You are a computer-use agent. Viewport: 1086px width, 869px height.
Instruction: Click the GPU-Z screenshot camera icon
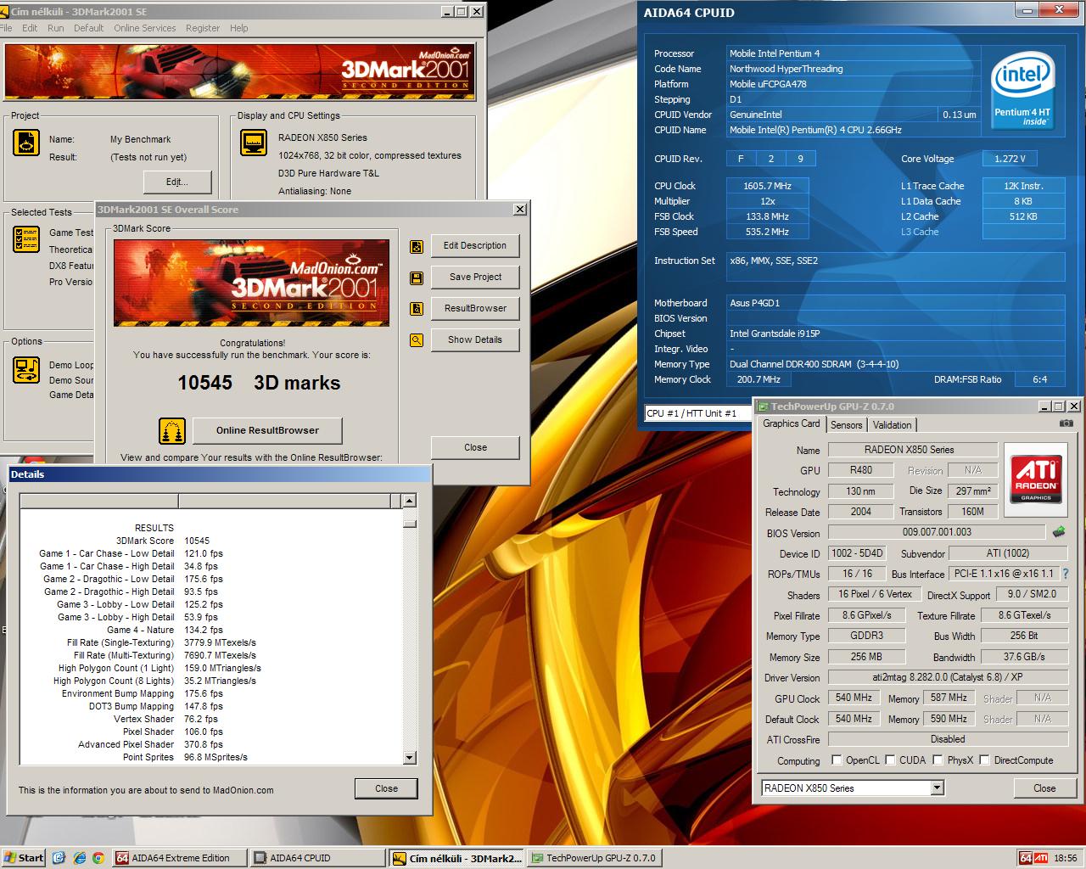click(x=1066, y=423)
